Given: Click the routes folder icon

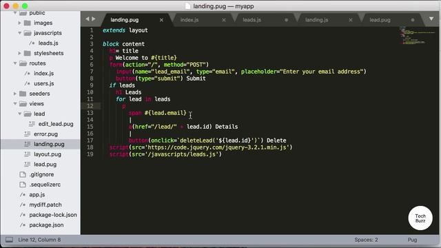Looking at the screenshot, I should [23, 63].
